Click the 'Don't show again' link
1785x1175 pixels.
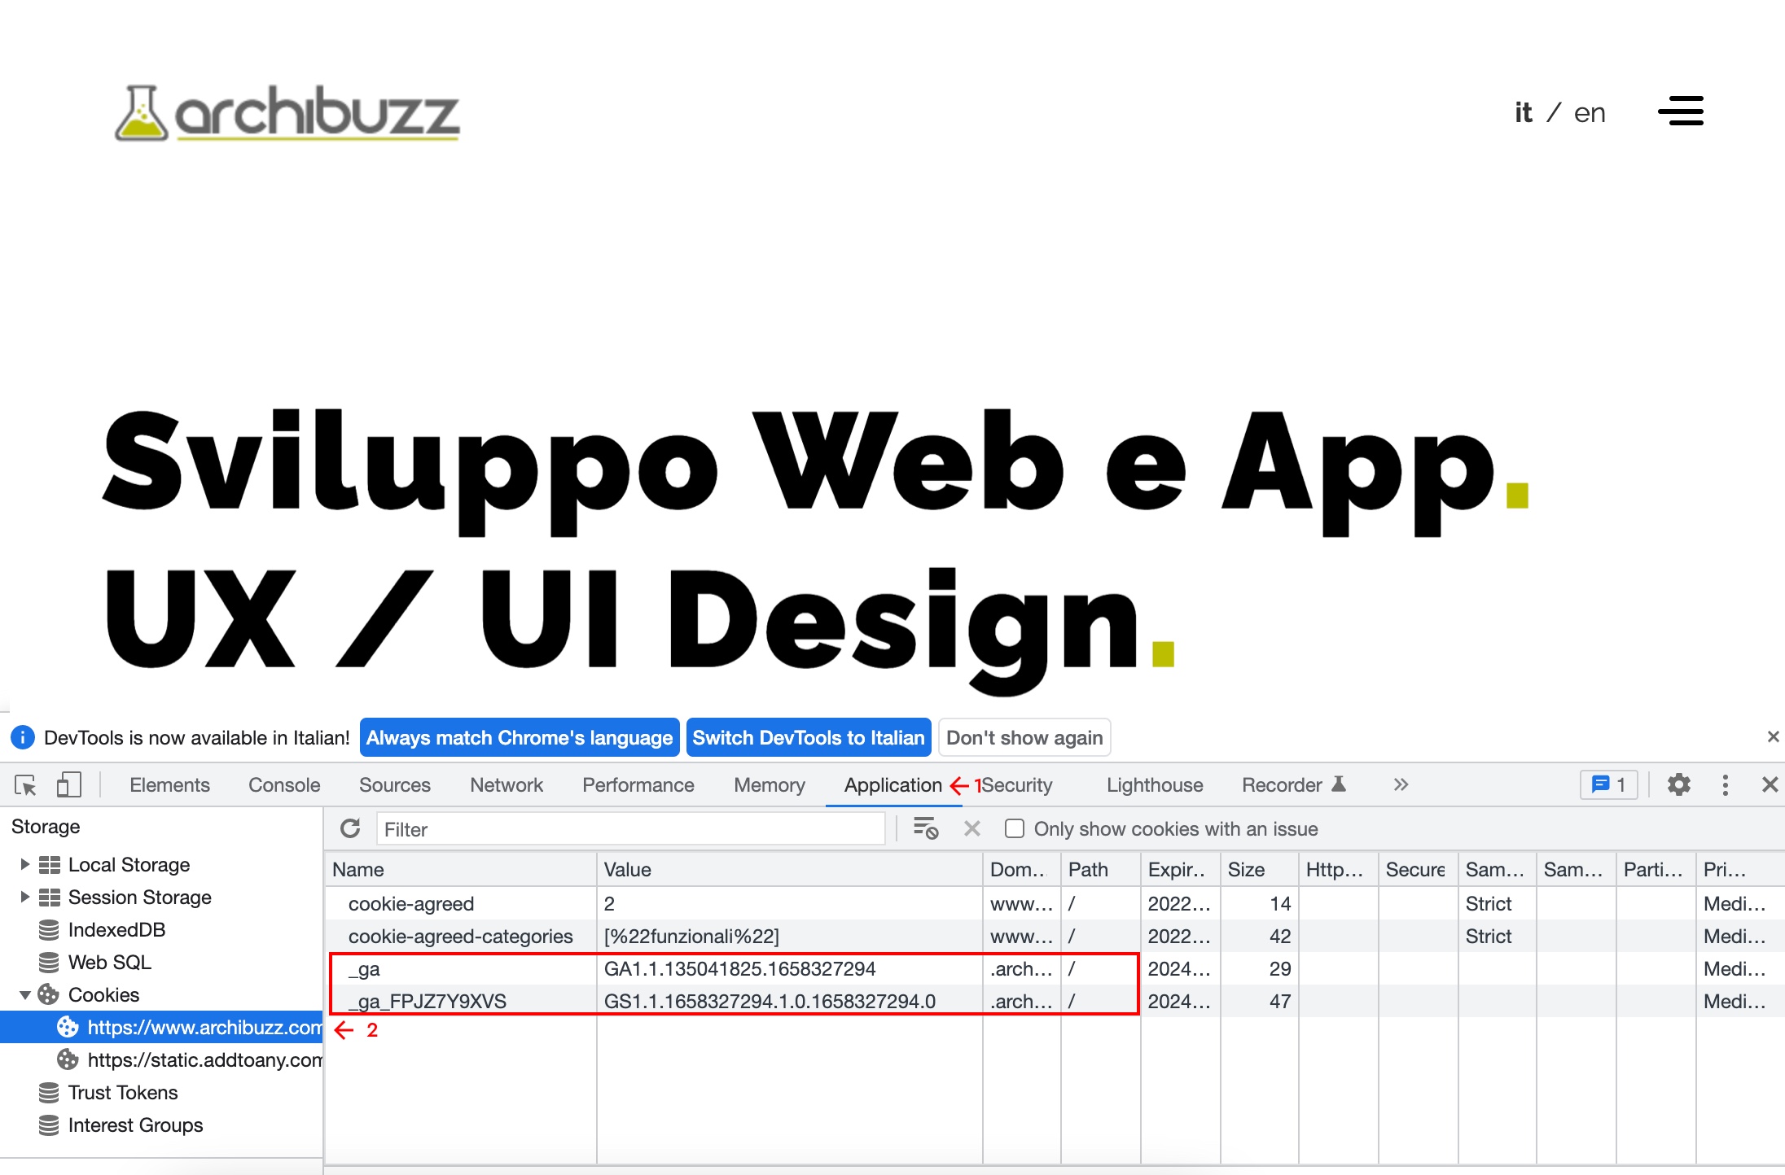tap(1023, 737)
